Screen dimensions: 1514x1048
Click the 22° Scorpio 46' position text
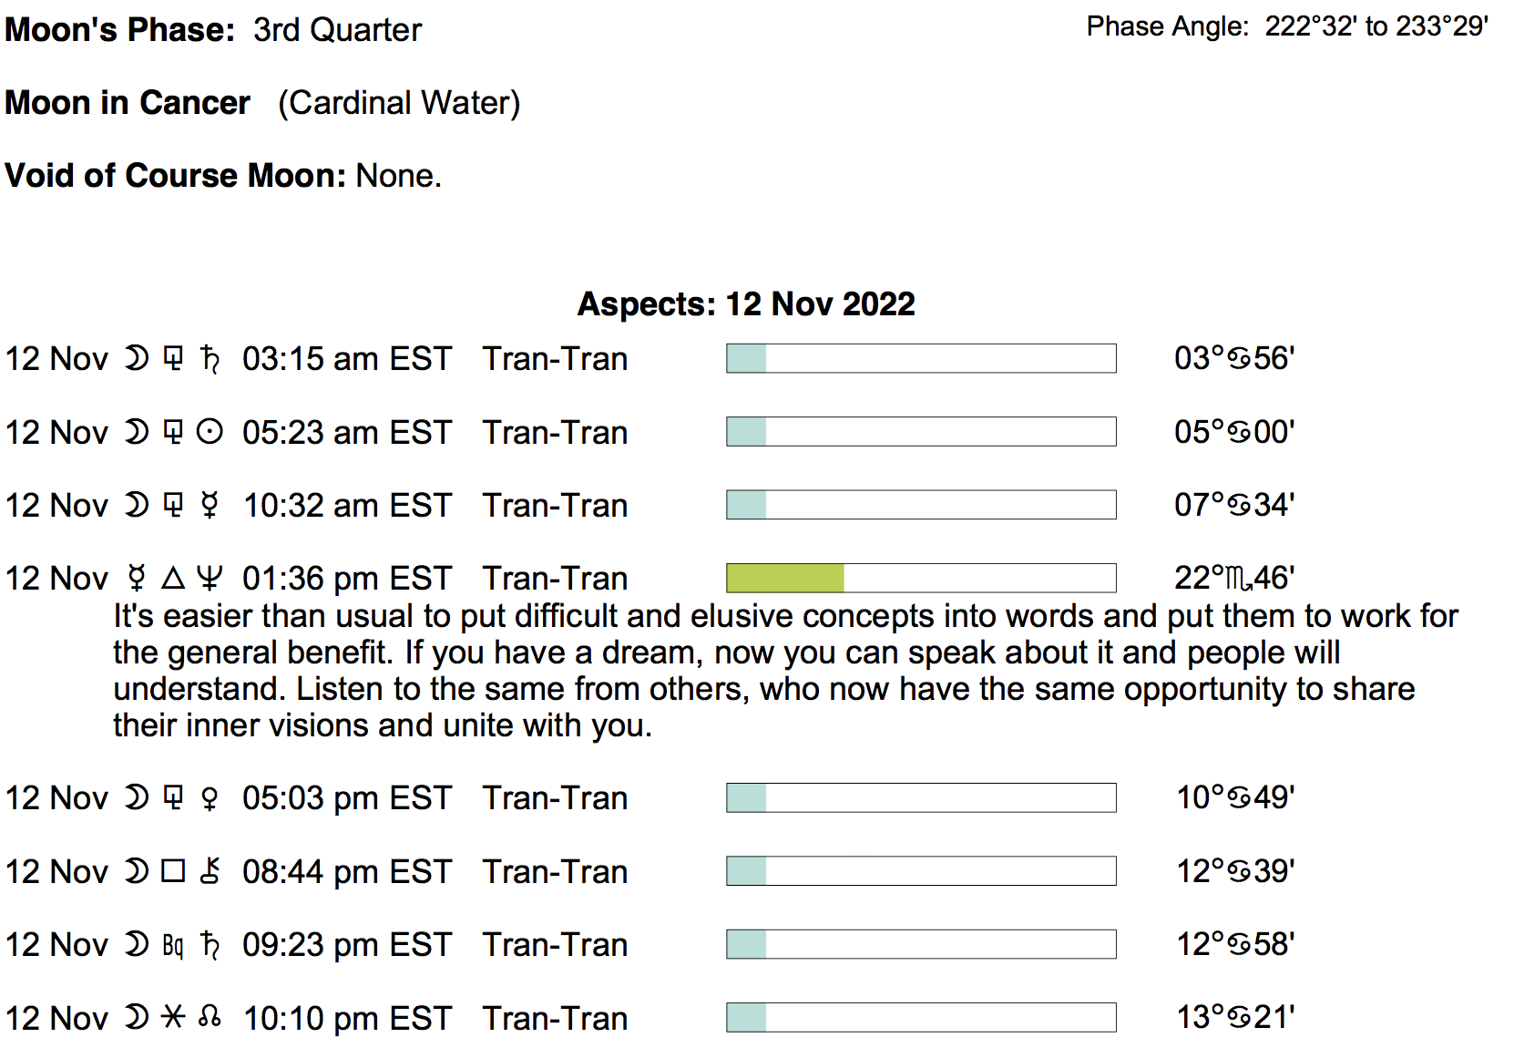pos(1234,578)
